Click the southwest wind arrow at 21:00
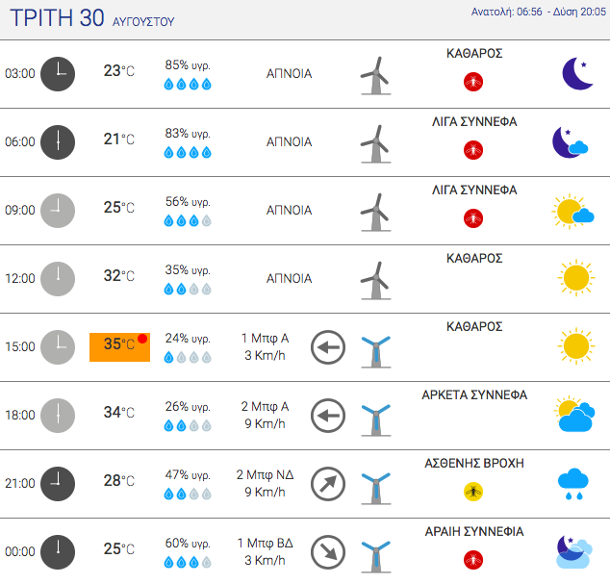Image resolution: width=610 pixels, height=584 pixels. point(328,484)
